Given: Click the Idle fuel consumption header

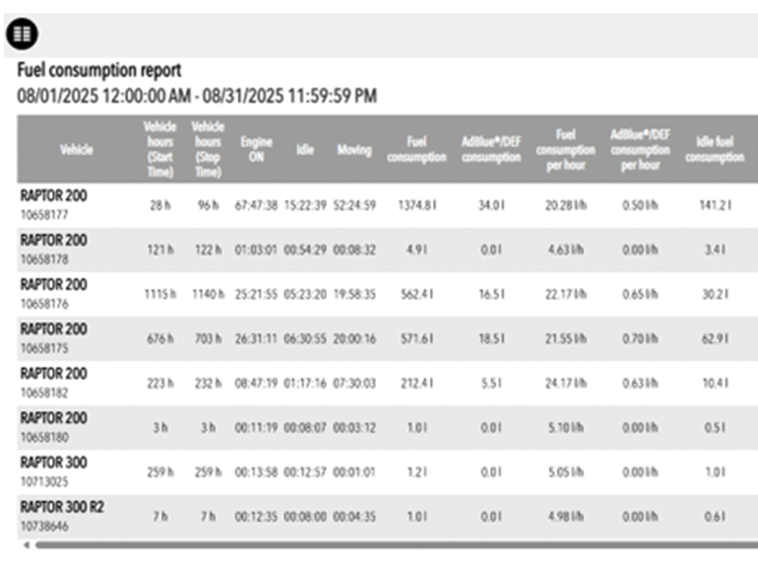Looking at the screenshot, I should coord(714,150).
